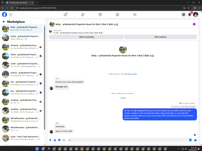Click the blue sent reply message
Viewport: 202px width, 151px height.
tap(160, 114)
